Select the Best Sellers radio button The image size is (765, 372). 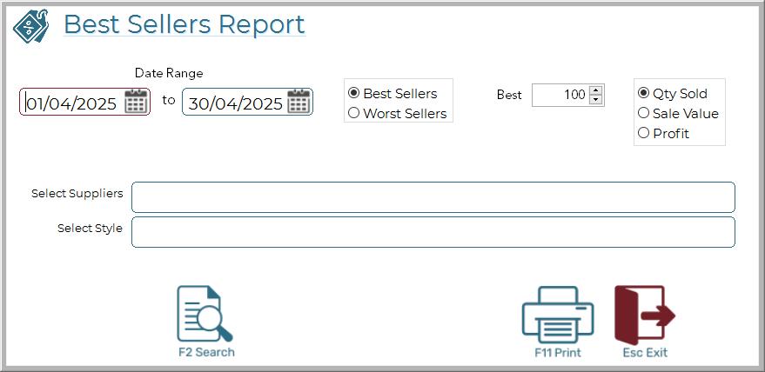(353, 93)
